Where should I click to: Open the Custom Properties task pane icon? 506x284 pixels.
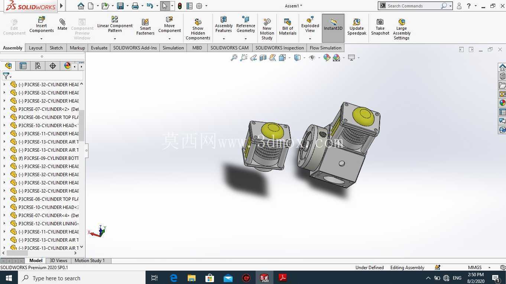pyautogui.click(x=502, y=112)
